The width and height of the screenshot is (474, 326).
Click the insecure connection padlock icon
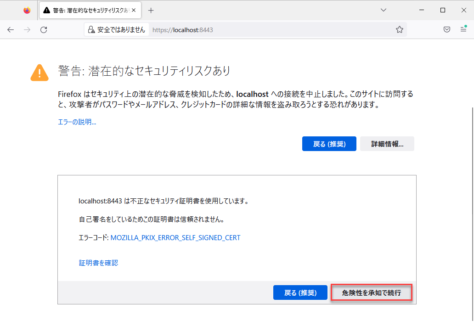point(93,29)
